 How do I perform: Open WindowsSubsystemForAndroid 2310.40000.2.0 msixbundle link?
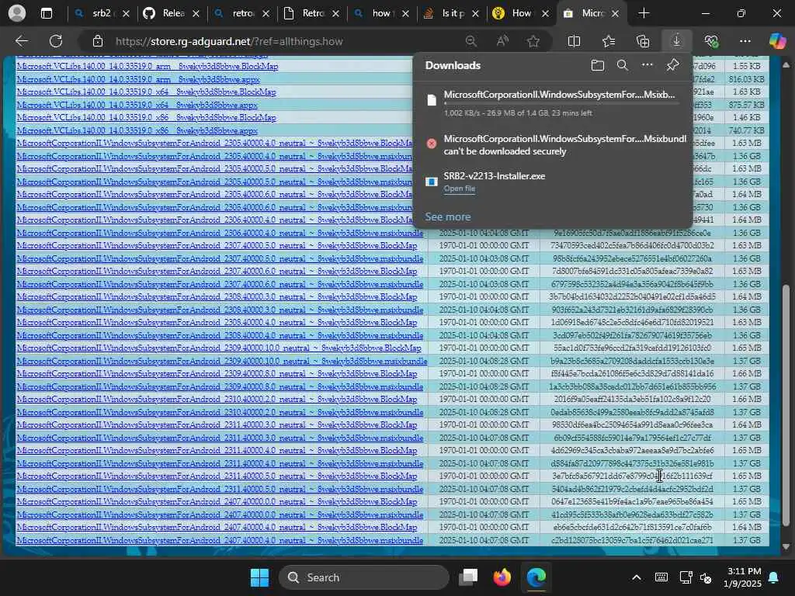220,412
